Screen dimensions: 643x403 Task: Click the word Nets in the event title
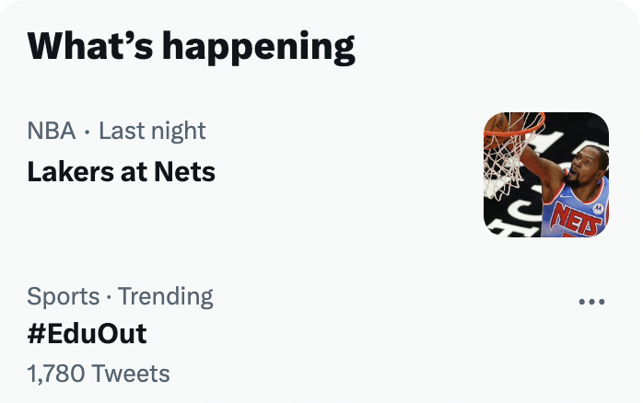tap(184, 172)
